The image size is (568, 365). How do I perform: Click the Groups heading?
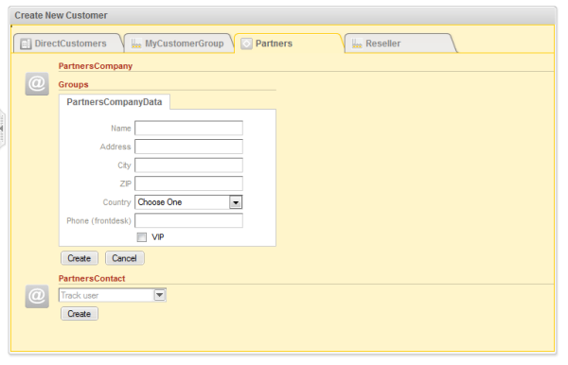point(74,85)
